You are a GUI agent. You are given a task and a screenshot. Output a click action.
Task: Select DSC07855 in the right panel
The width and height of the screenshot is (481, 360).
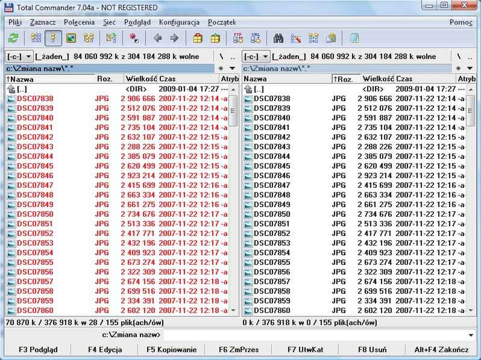tap(354, 262)
